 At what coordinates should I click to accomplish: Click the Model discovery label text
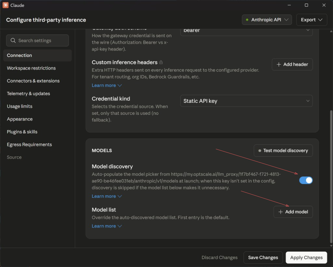[112, 167]
